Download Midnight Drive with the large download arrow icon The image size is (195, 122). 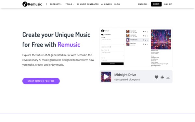pyautogui.click(x=168, y=77)
